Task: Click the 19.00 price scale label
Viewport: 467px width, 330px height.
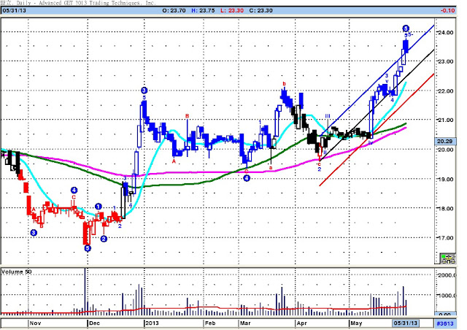Action: pos(445,180)
